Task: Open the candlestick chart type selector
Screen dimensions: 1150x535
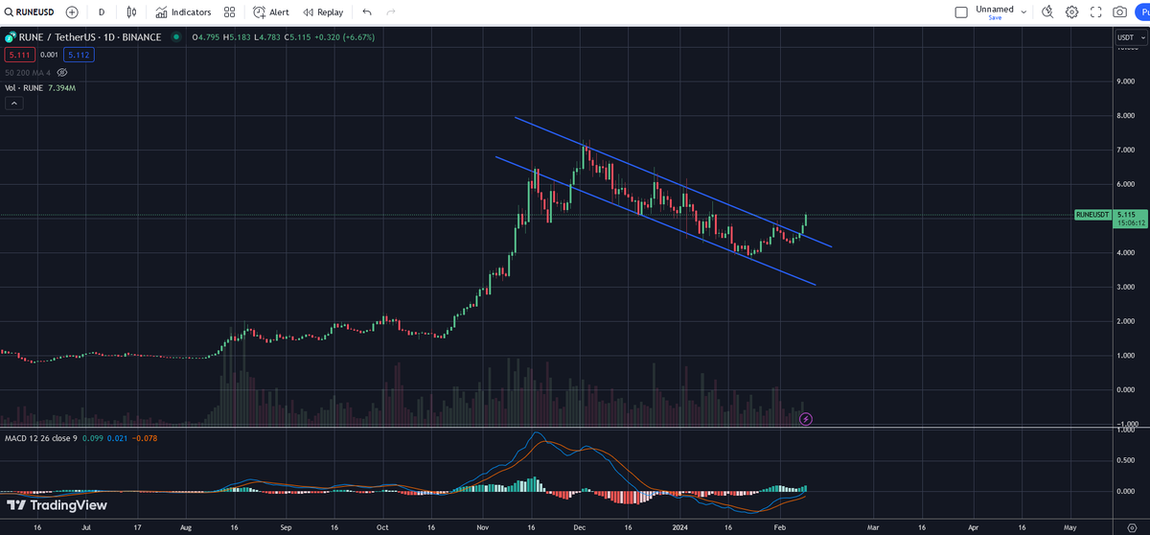Action: click(133, 12)
